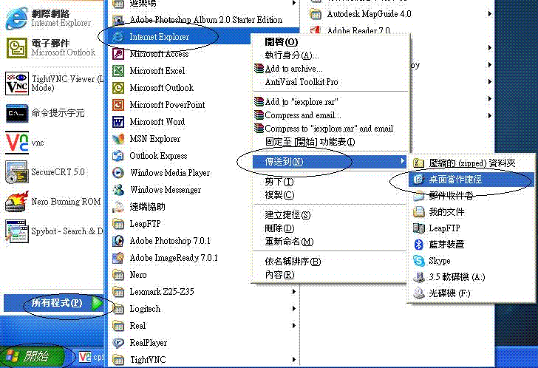Viewport: 538px width, 368px height.
Task: Click the Microsoft PowerPoint icon
Action: click(x=118, y=105)
